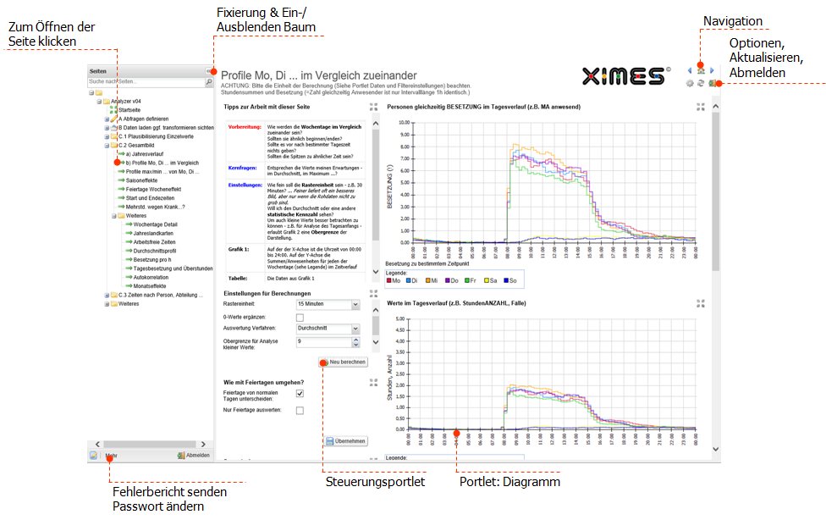826x531 pixels.
Task: Click grid icon of Einstellungen für Berechnungen
Action: point(373,293)
